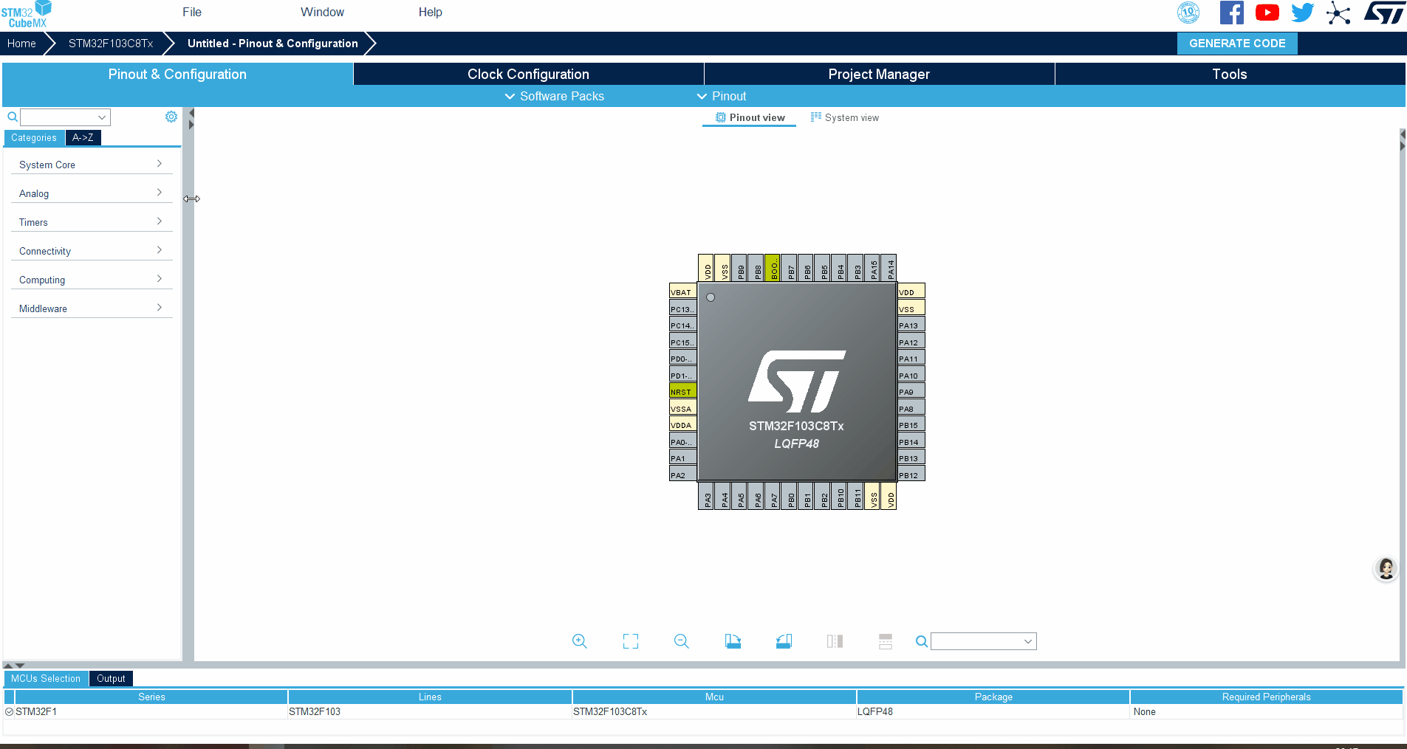Click the ST community network icon

point(1338,13)
